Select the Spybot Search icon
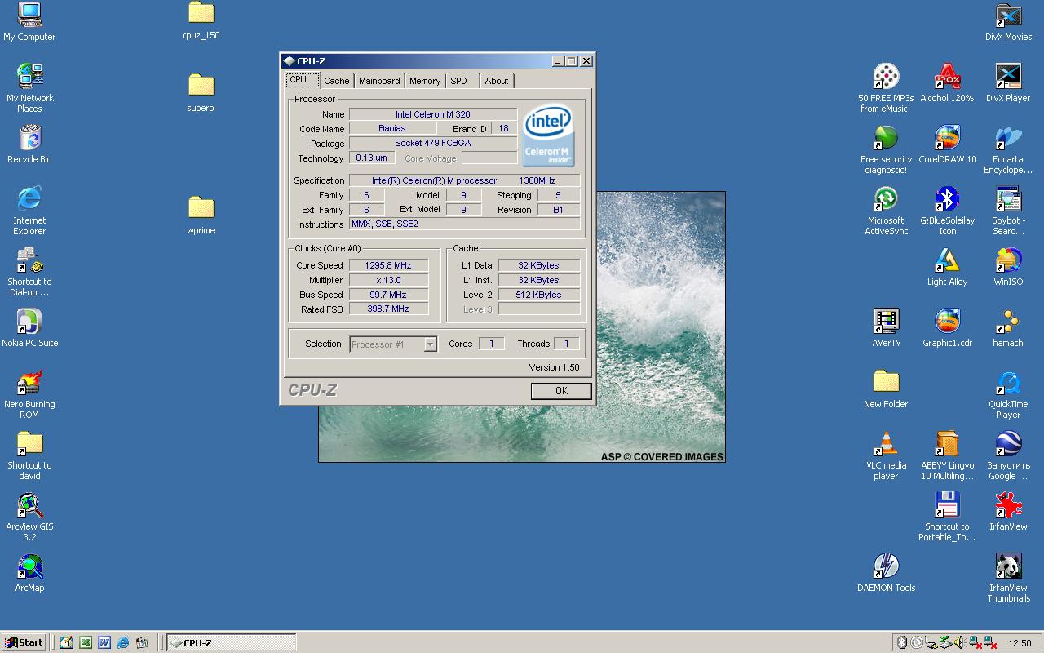 (1008, 211)
